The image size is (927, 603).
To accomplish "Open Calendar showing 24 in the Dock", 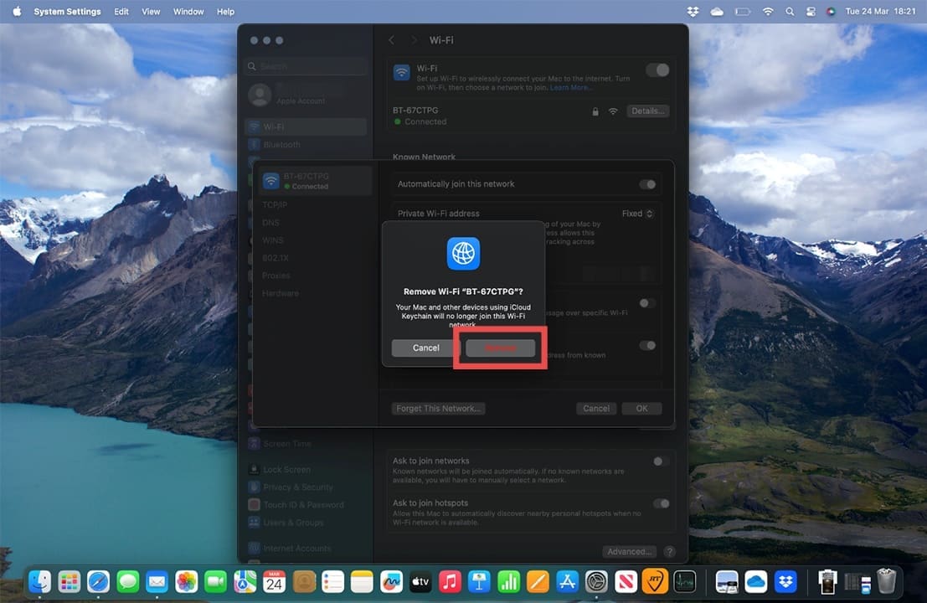I will 274,582.
